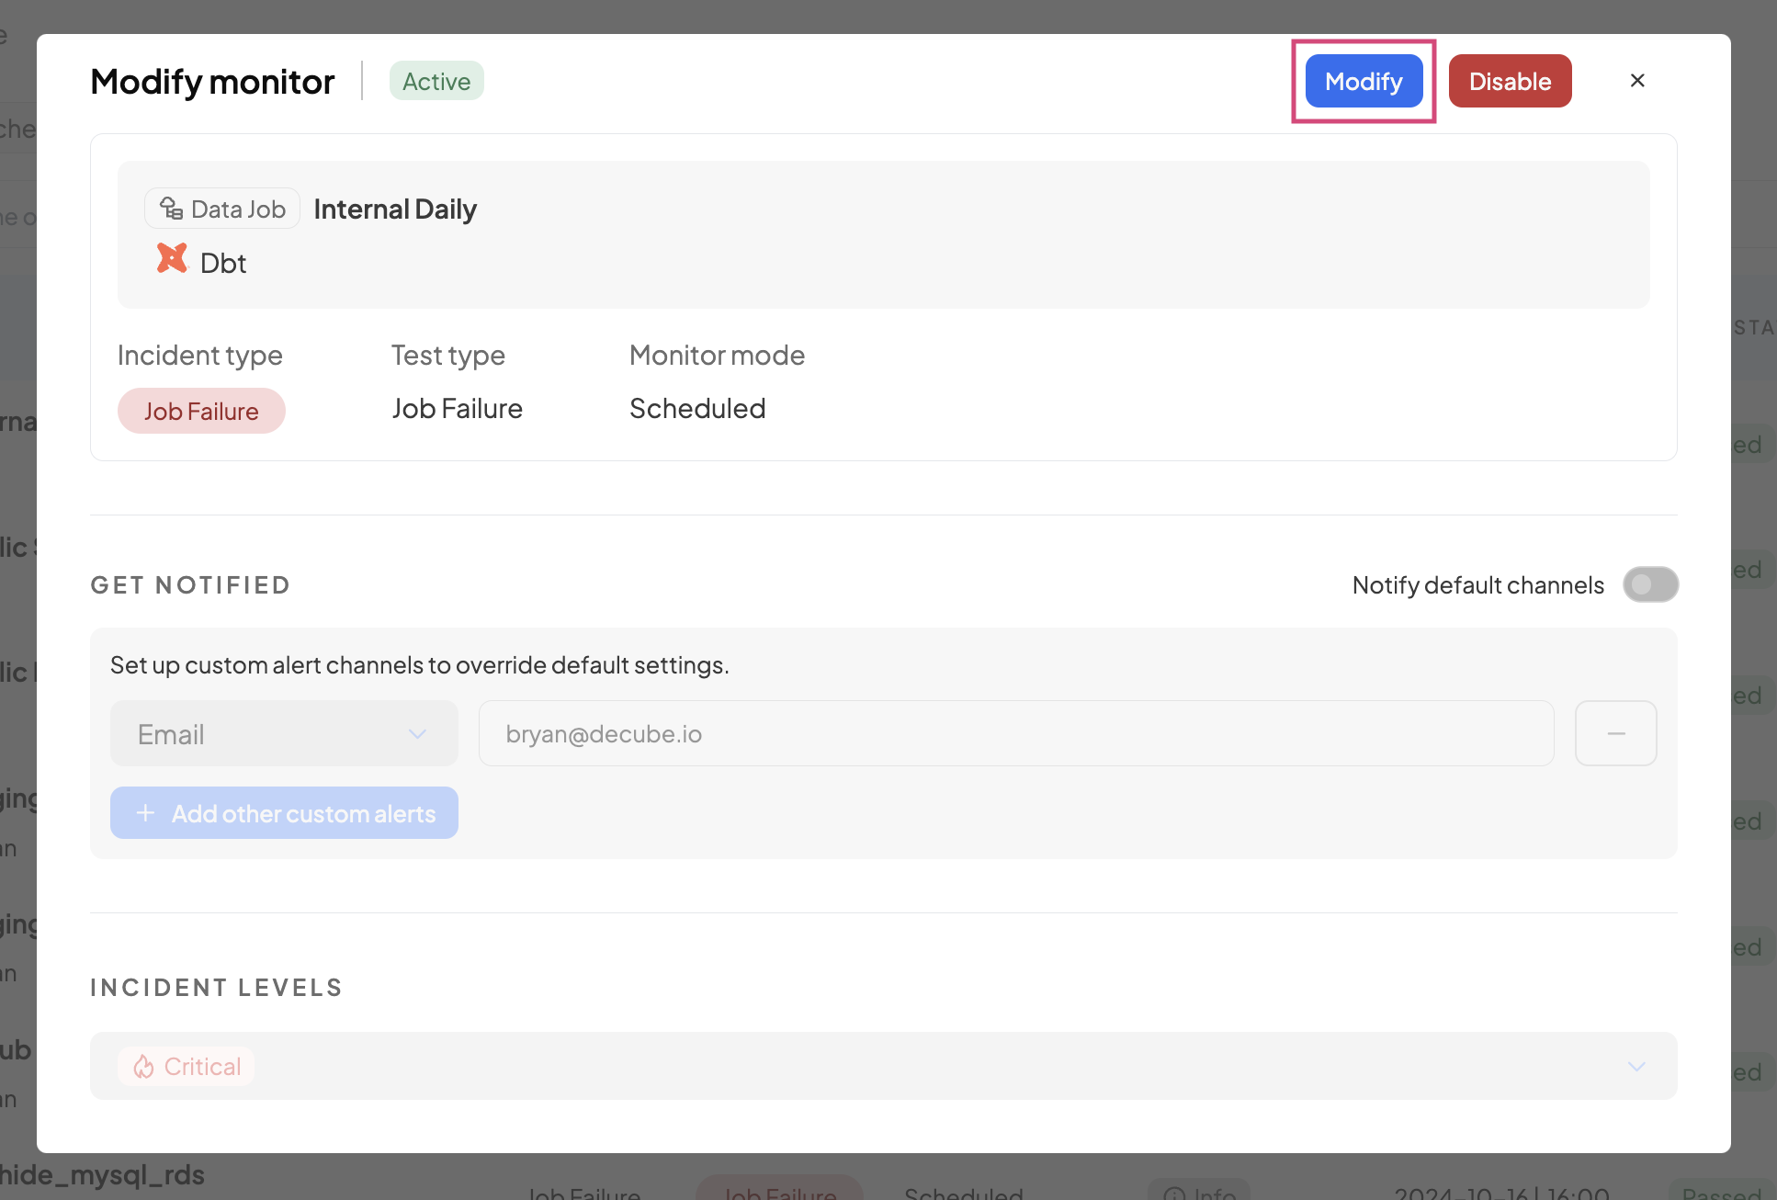Screen dimensions: 1777x1200
Task: Open the Critical incident level selector
Action: pyautogui.click(x=882, y=1066)
